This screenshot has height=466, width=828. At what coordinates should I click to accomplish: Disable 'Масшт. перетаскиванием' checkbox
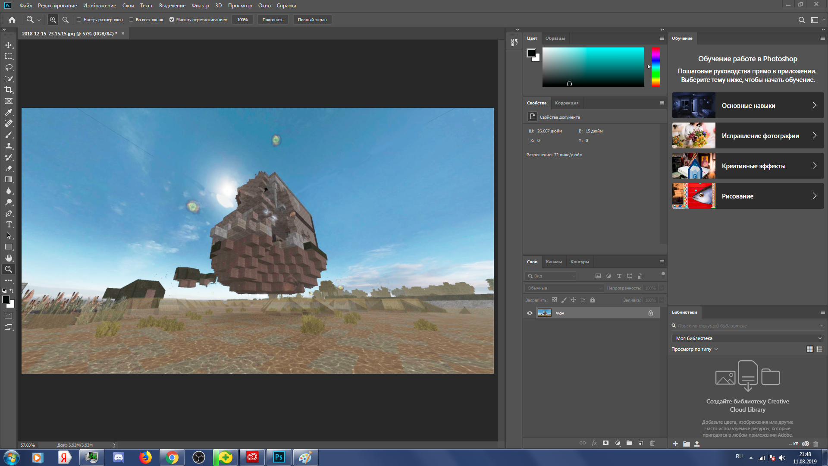172,19
